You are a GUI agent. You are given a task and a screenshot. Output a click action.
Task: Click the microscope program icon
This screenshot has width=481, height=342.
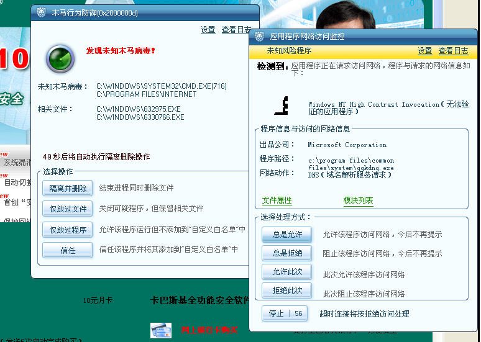coord(282,106)
